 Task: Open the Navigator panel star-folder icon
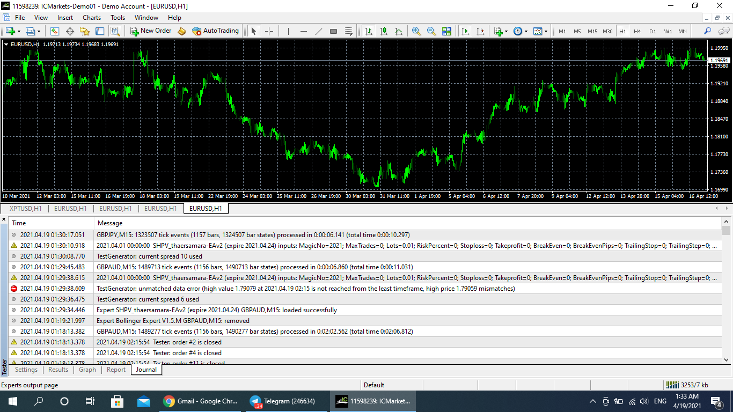(x=85, y=31)
